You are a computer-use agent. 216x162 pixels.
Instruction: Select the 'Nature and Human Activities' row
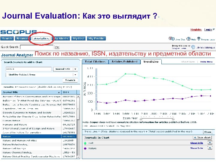(39, 140)
